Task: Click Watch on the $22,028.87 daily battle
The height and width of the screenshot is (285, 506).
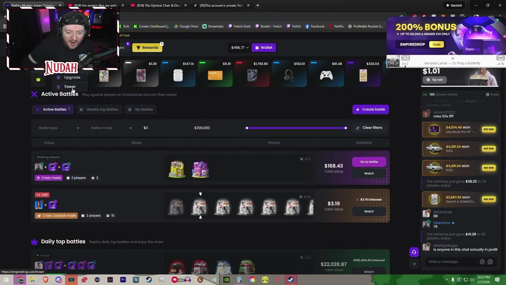Action: 369,272
